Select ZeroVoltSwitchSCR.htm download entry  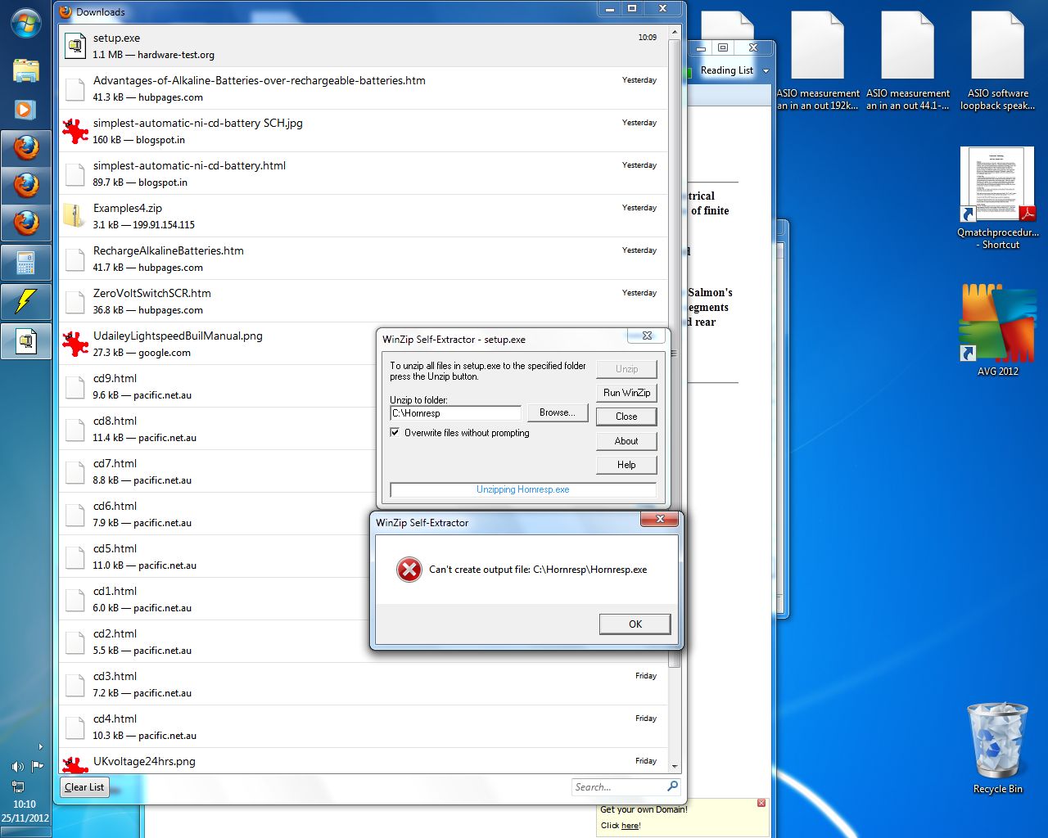pyautogui.click(x=364, y=301)
